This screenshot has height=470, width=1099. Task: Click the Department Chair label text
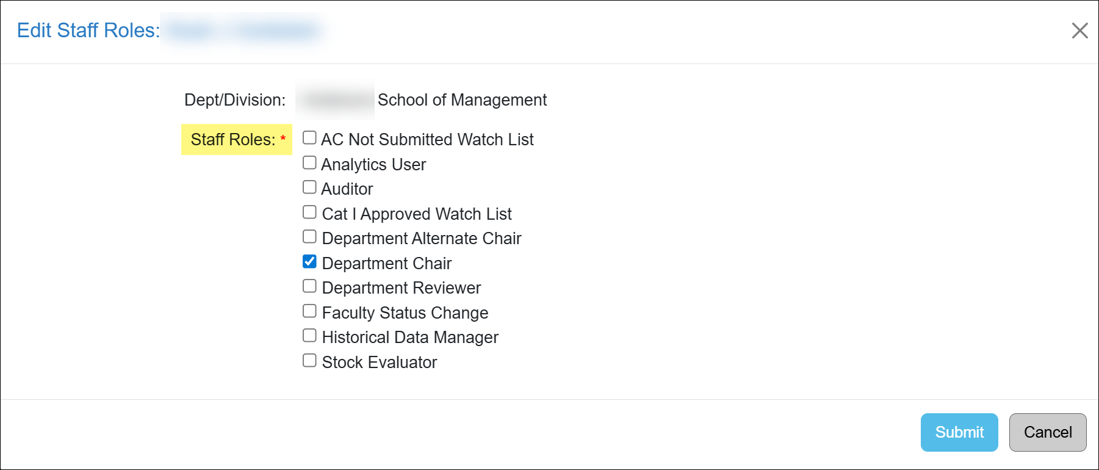[386, 264]
